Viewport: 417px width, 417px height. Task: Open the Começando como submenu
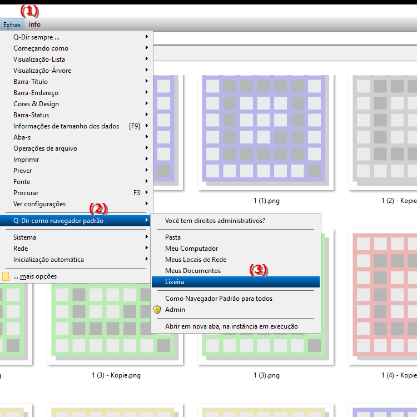(76, 48)
